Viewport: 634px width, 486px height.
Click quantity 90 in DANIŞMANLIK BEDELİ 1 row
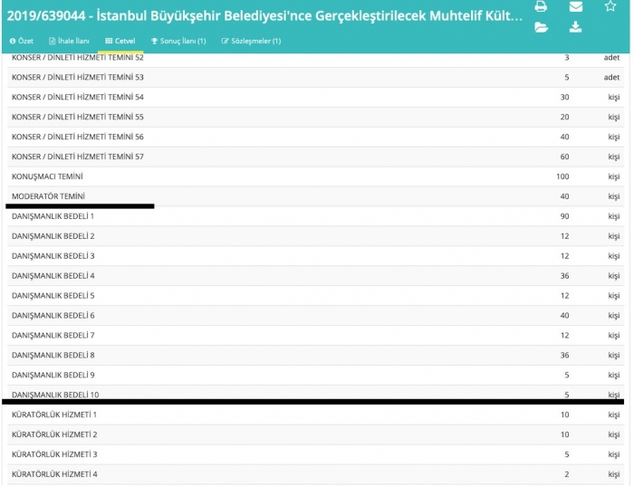[564, 216]
